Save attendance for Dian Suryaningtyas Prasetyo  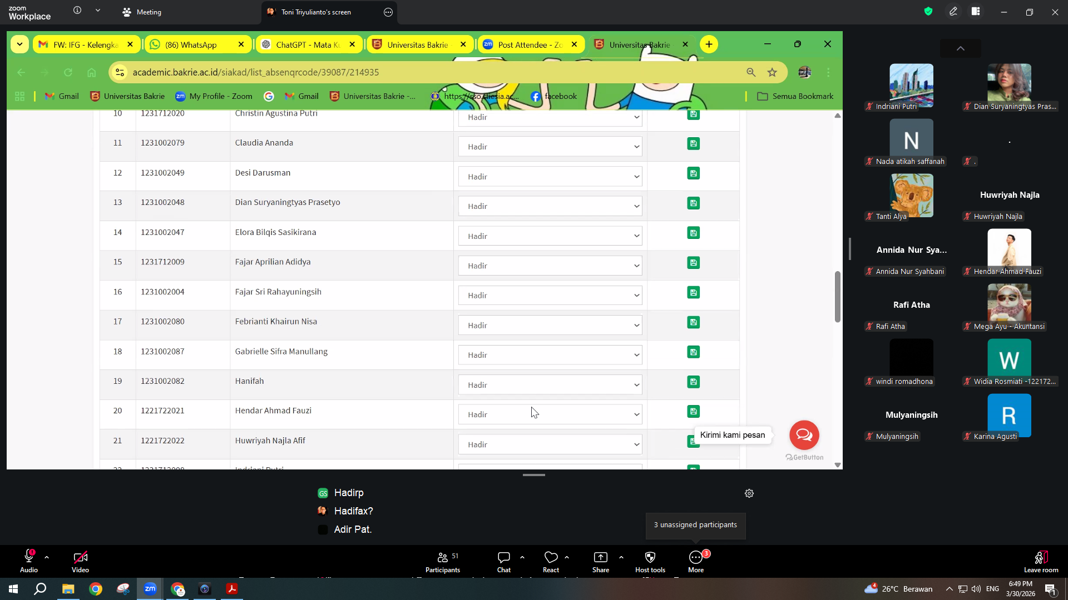coord(693,203)
